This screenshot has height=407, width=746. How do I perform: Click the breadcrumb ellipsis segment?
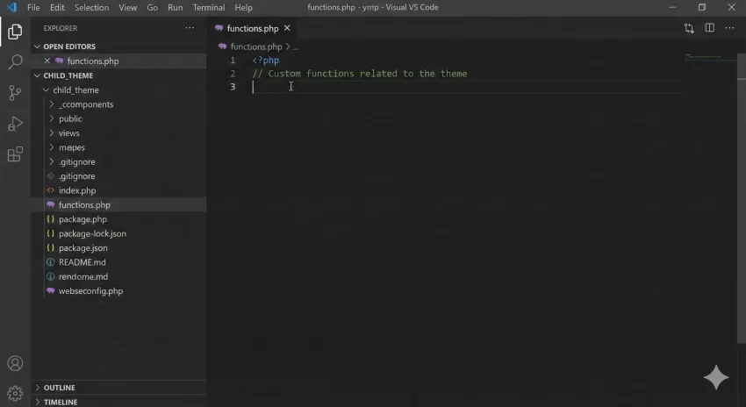296,47
